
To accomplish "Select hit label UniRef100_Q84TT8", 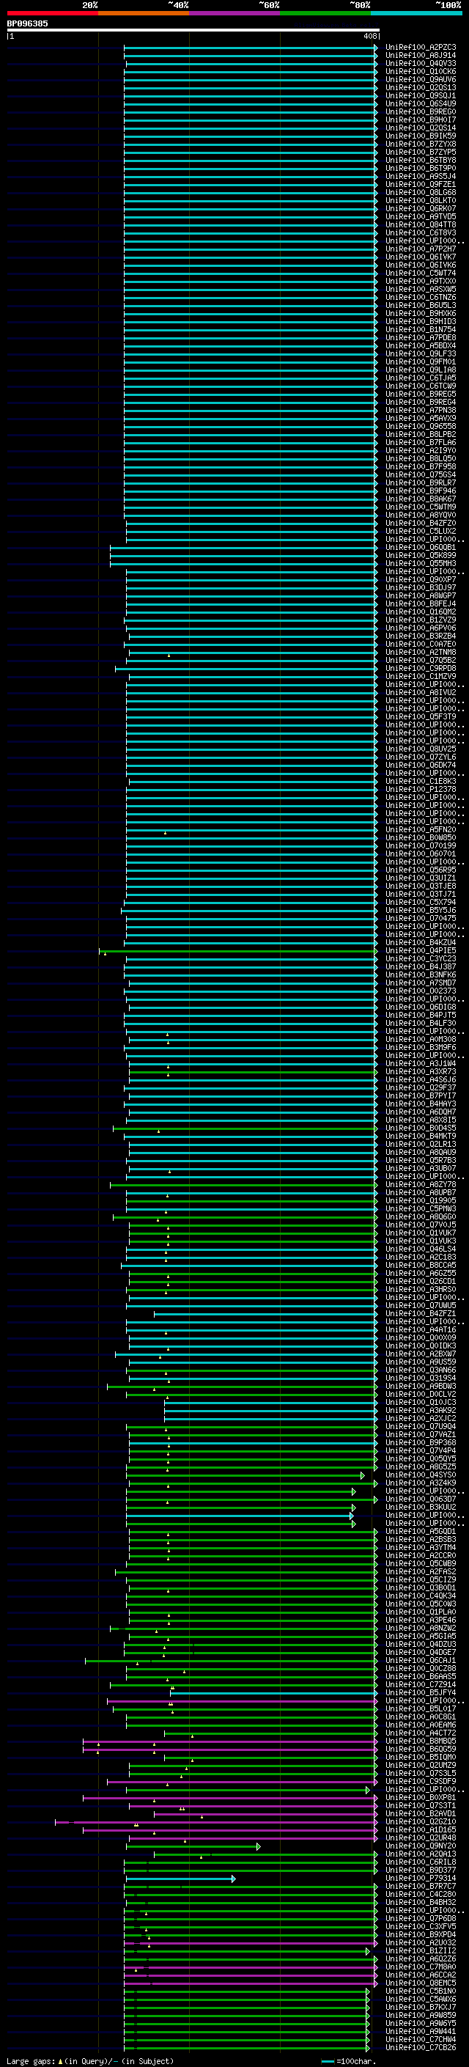I will [420, 224].
